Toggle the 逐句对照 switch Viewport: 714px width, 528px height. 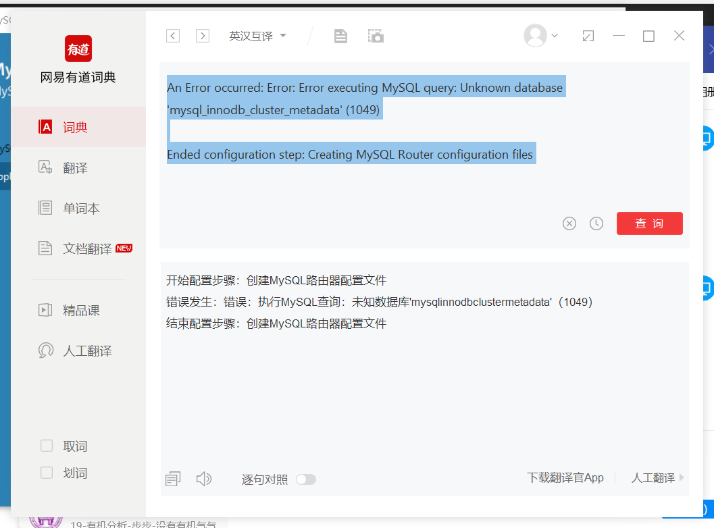[306, 479]
